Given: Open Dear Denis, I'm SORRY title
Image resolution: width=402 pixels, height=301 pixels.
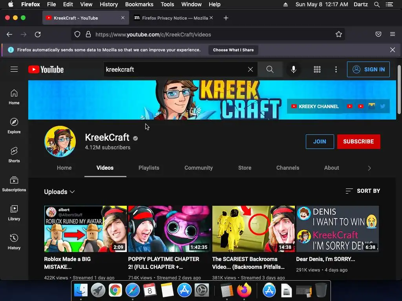Looking at the screenshot, I should point(325,259).
